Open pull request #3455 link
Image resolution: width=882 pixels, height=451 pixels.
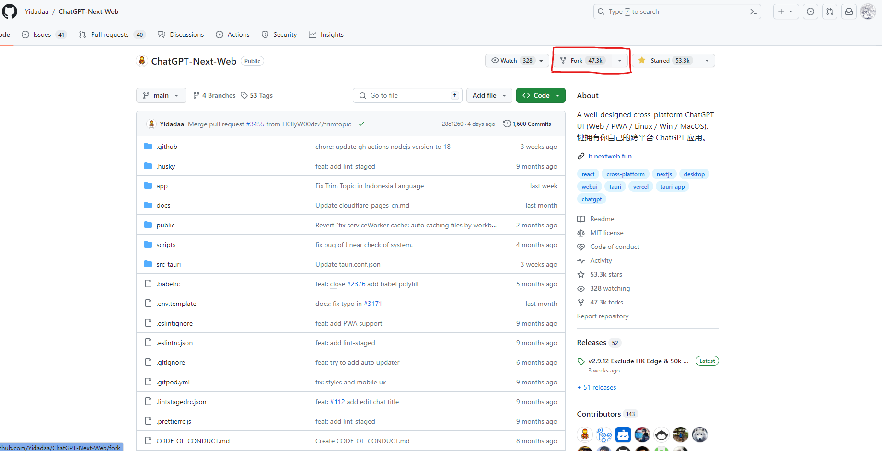(x=255, y=124)
